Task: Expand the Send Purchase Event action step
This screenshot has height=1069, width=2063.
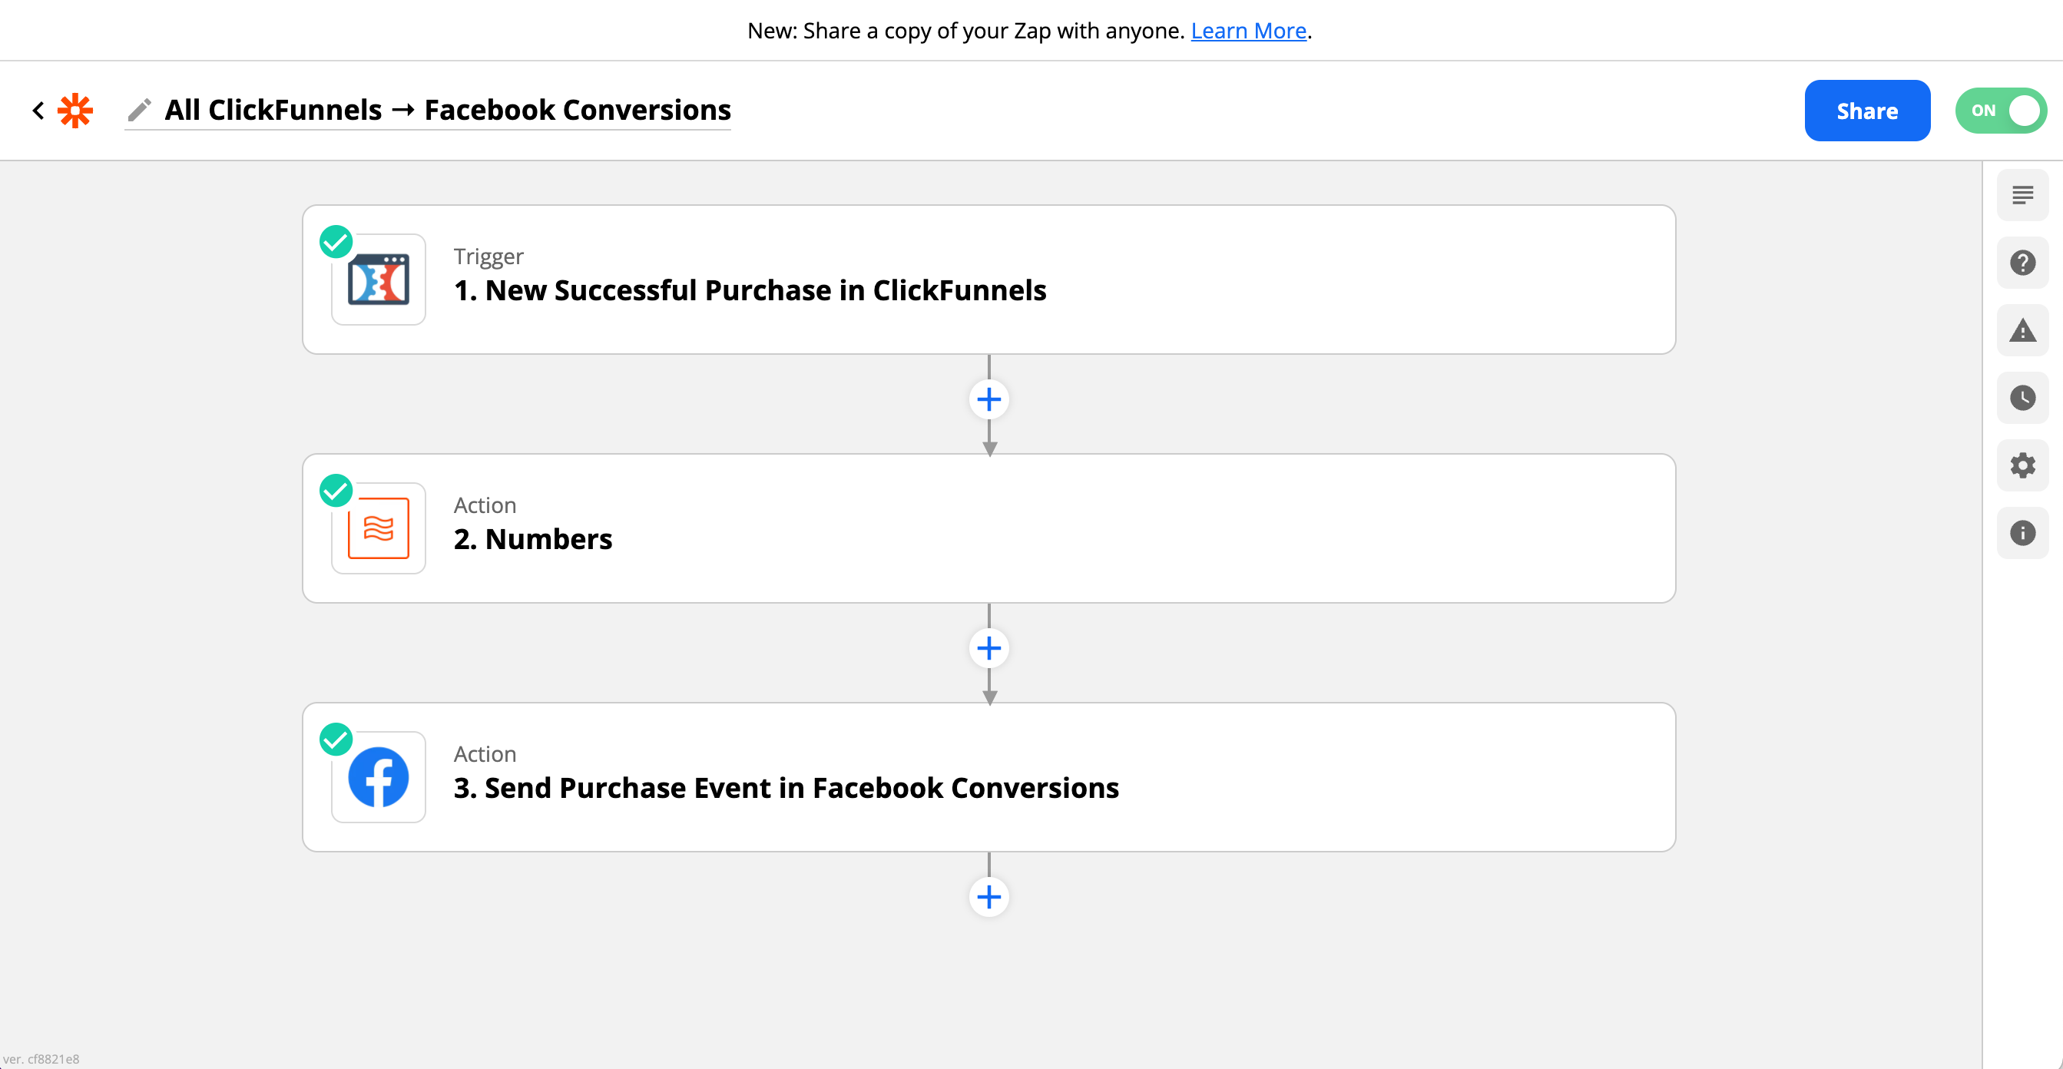Action: [x=786, y=788]
